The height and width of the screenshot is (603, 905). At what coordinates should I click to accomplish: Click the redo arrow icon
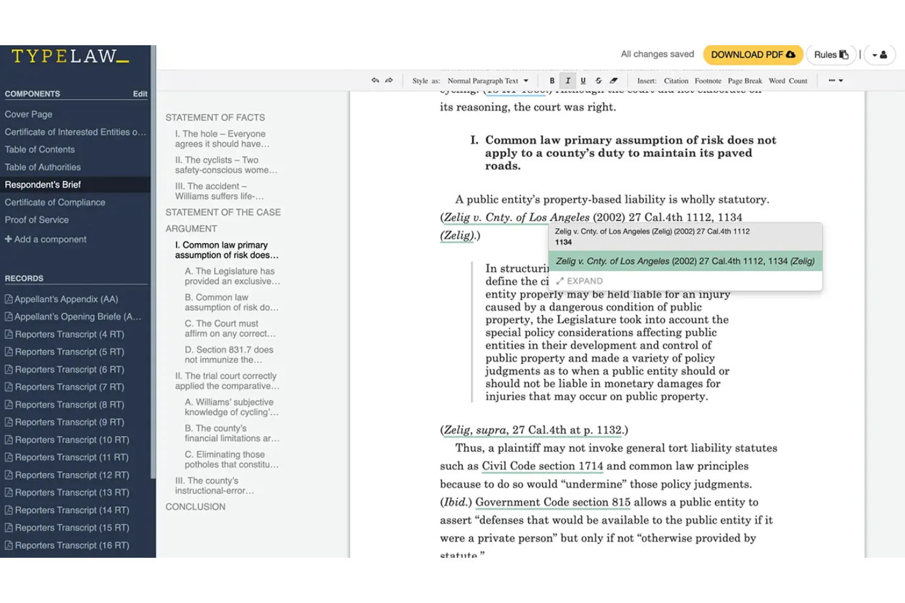pyautogui.click(x=389, y=81)
